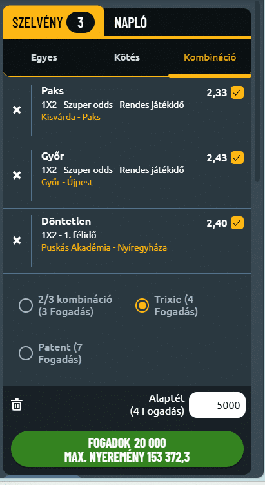Viewport: 265px width, 485px height.
Task: Open the Győr - Újpest match link
Action: pos(67,182)
